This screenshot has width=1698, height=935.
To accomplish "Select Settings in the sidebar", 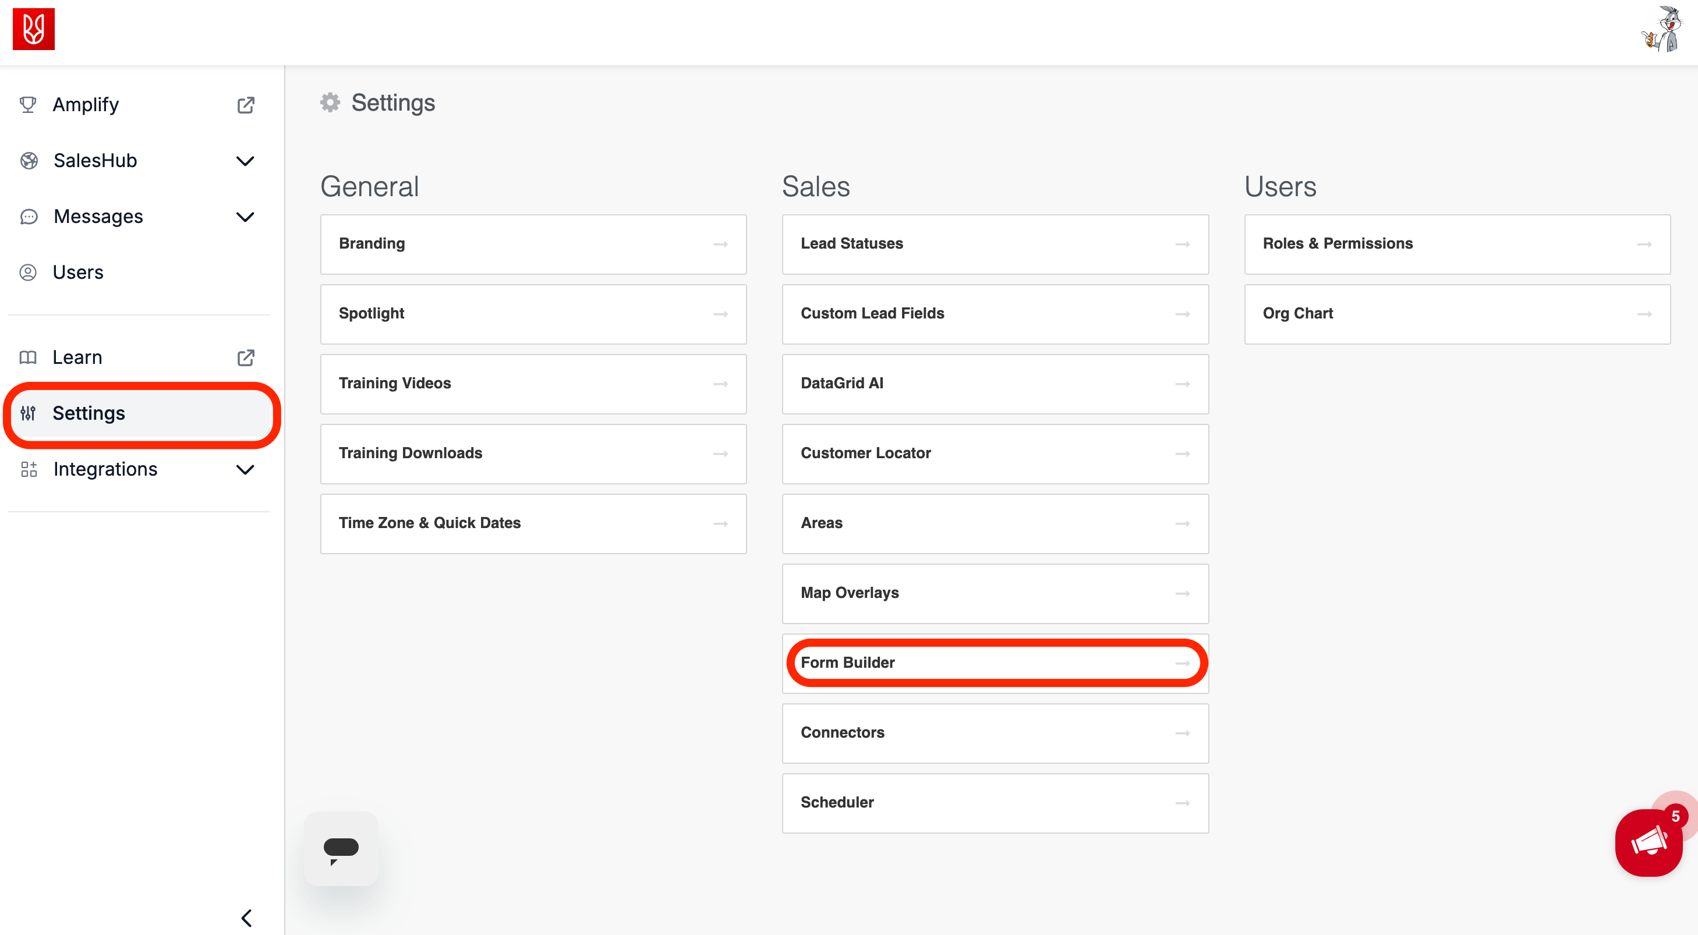I will pyautogui.click(x=89, y=413).
